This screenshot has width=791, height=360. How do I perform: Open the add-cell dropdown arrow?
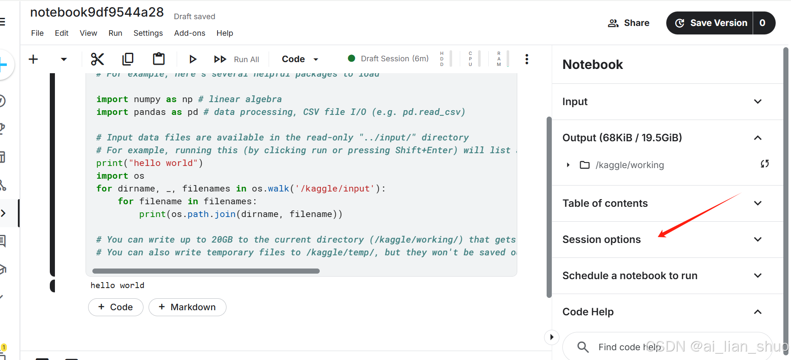[x=64, y=59]
